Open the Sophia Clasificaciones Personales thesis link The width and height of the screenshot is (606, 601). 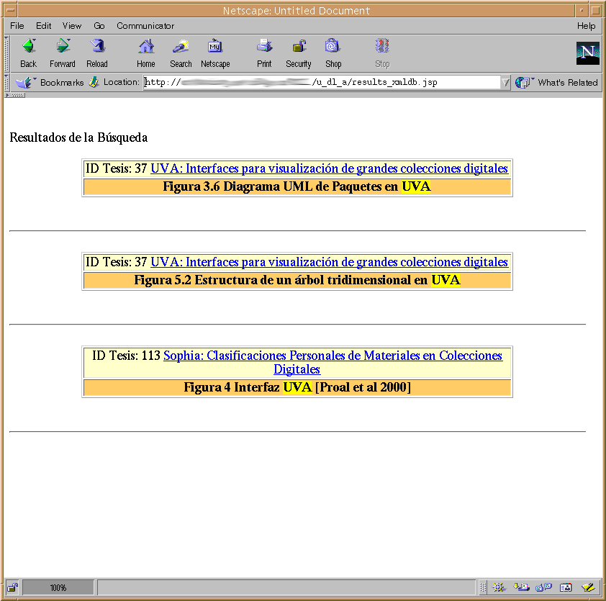[333, 356]
